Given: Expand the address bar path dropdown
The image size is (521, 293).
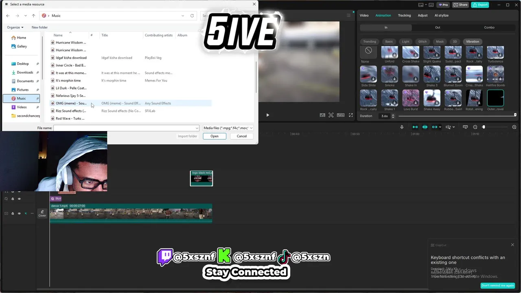Looking at the screenshot, I should 183,15.
